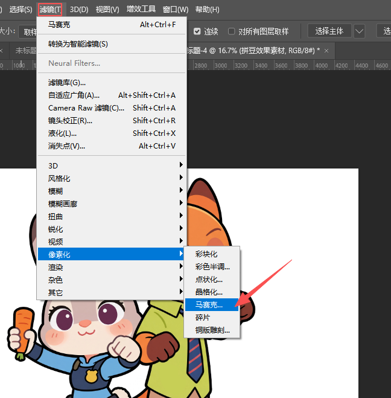Expand the 模糊画廊 submenu
The width and height of the screenshot is (391, 398).
[x=112, y=204]
